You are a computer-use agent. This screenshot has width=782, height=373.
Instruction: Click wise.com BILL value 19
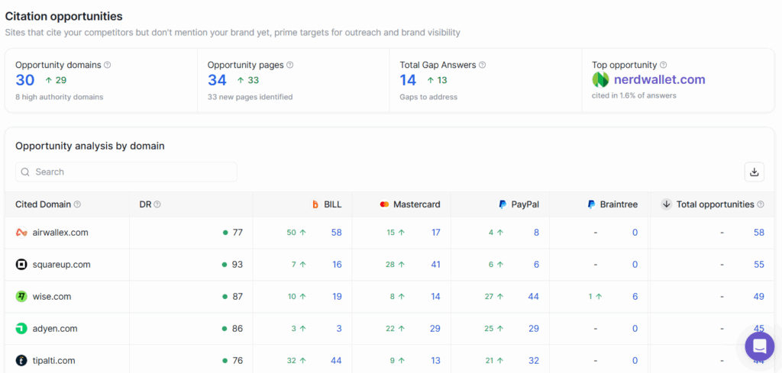pos(337,296)
